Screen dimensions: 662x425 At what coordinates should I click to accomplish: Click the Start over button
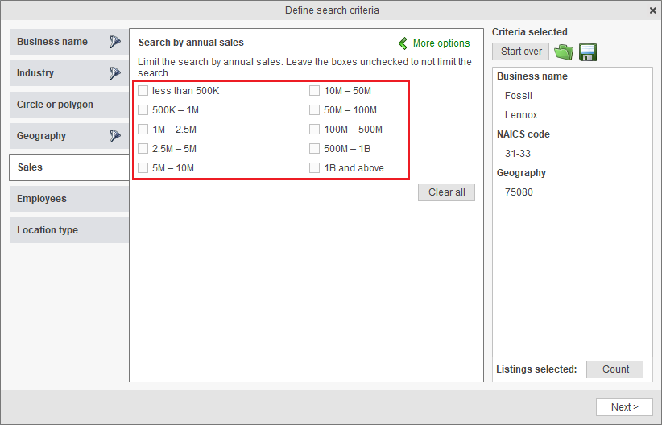pyautogui.click(x=520, y=52)
